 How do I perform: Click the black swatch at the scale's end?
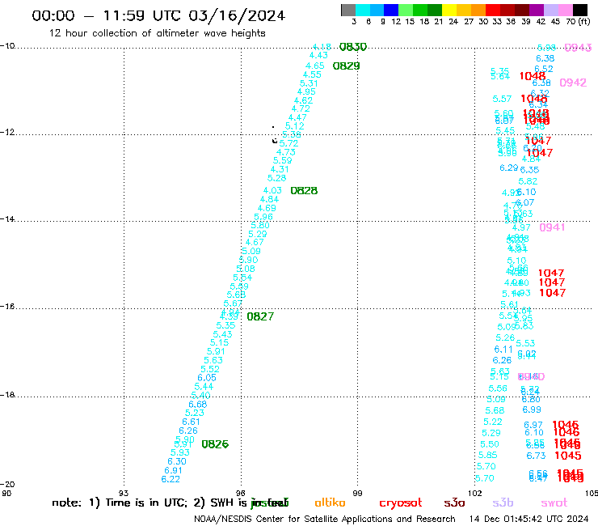pyautogui.click(x=579, y=10)
